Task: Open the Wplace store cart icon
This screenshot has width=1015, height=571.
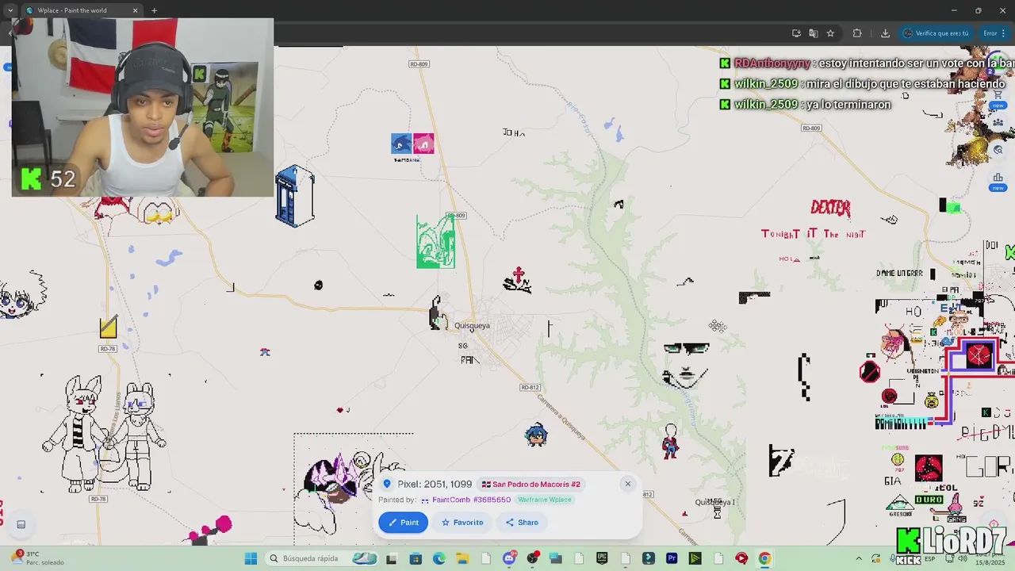Action: 998,95
